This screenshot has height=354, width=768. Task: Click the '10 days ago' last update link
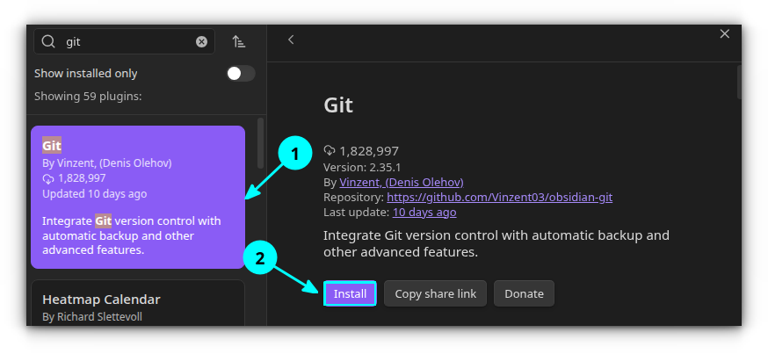click(424, 212)
